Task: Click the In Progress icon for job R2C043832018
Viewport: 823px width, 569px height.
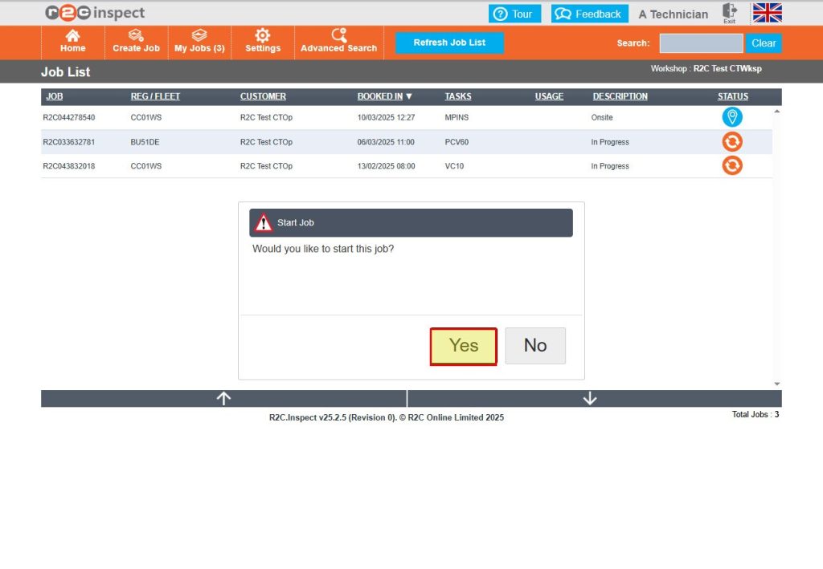Action: tap(732, 166)
